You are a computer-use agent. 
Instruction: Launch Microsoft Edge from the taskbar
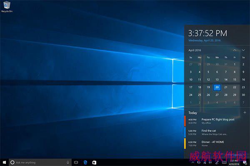tap(85, 162)
